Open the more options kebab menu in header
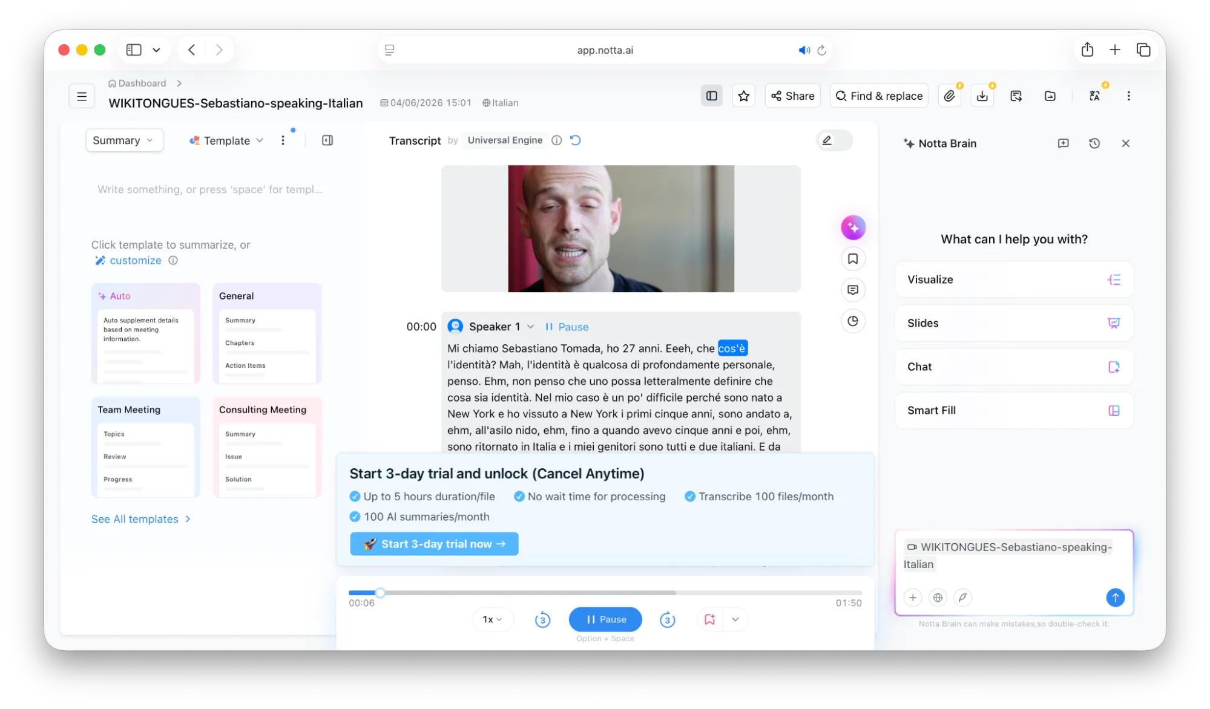Screen dimensions: 1210x709 (1129, 96)
